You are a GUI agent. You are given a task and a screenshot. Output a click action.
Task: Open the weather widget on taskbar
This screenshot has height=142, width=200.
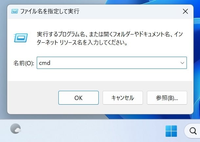click(15, 129)
